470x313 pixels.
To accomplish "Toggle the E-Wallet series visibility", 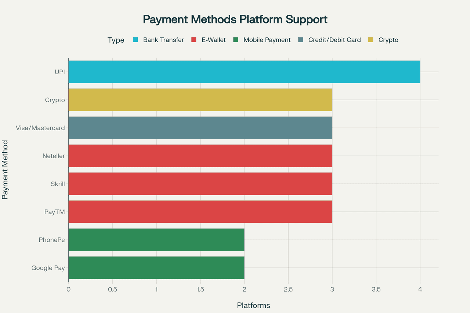I will [213, 40].
